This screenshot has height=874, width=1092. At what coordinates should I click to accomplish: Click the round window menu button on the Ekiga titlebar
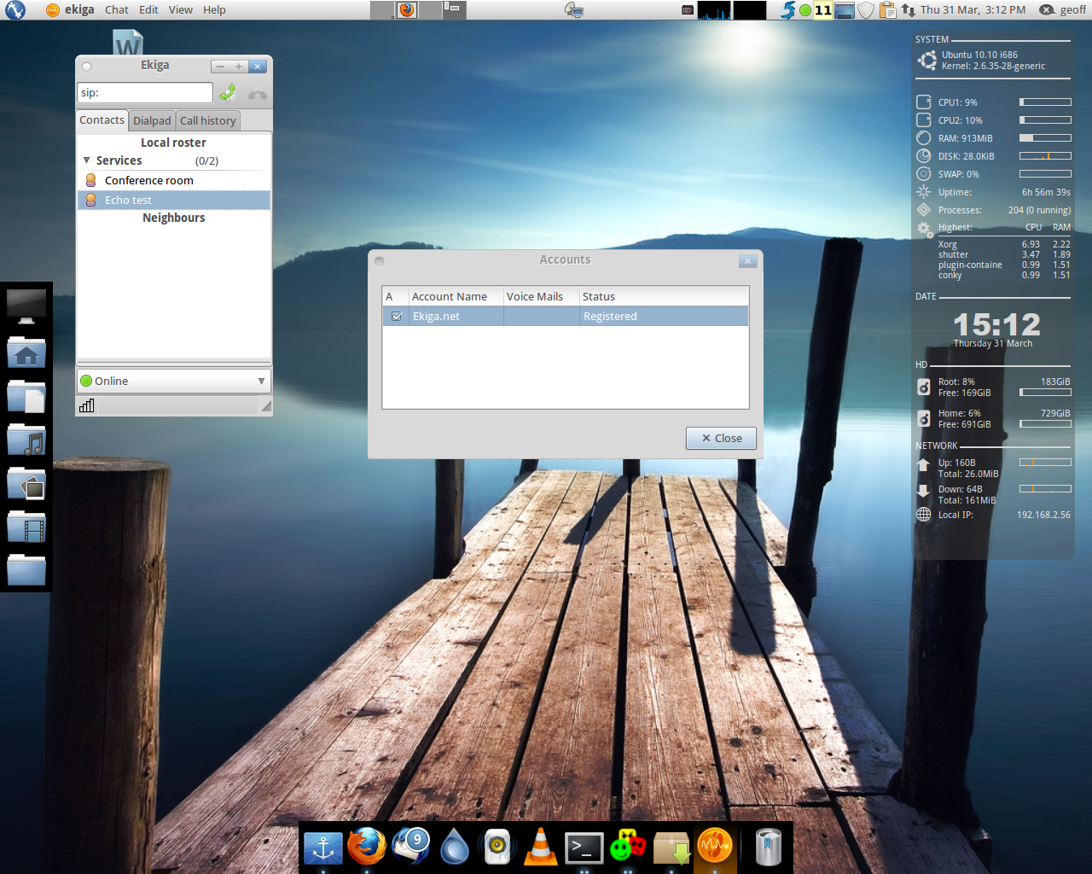click(x=86, y=66)
